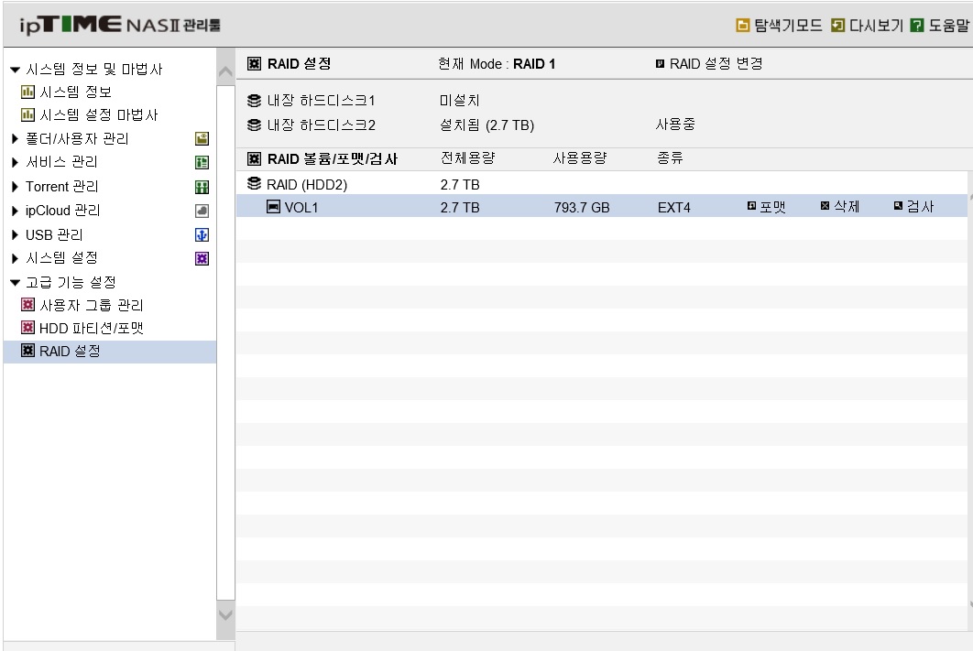Click the 다시보기 refresh icon
This screenshot has height=651, width=973.
coord(837,26)
